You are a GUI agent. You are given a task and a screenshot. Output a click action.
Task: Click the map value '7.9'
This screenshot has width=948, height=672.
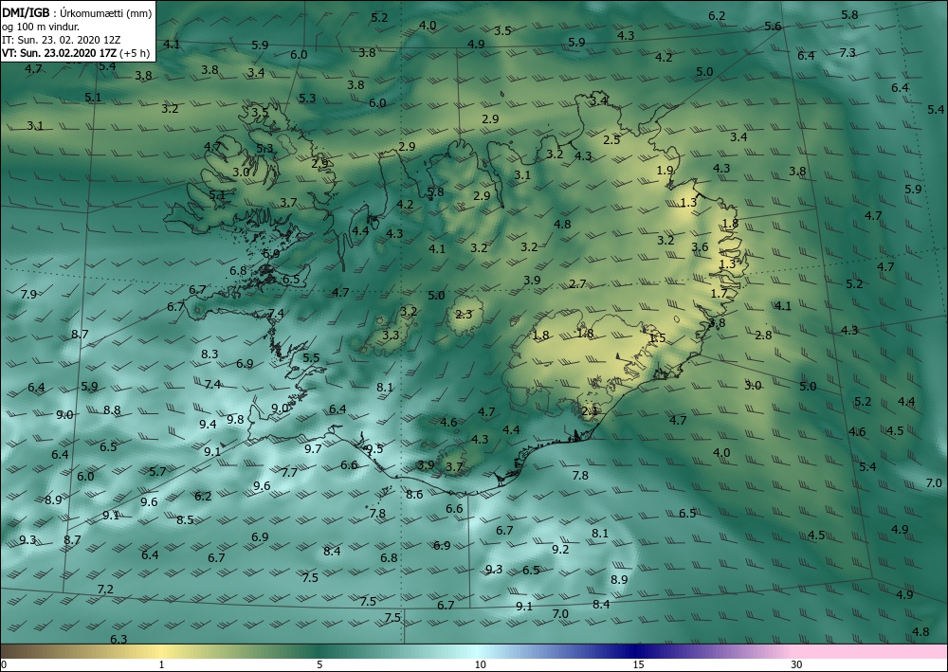[28, 295]
